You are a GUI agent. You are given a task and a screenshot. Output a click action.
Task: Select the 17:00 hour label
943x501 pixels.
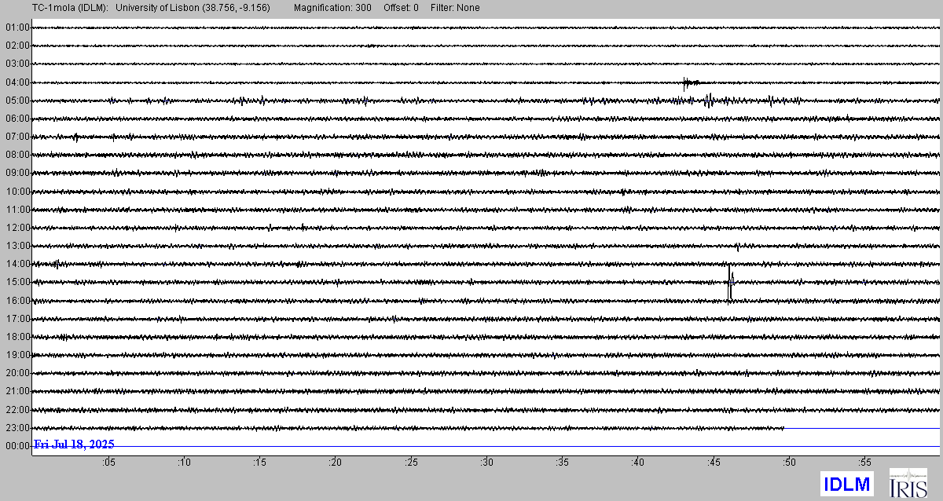click(17, 319)
